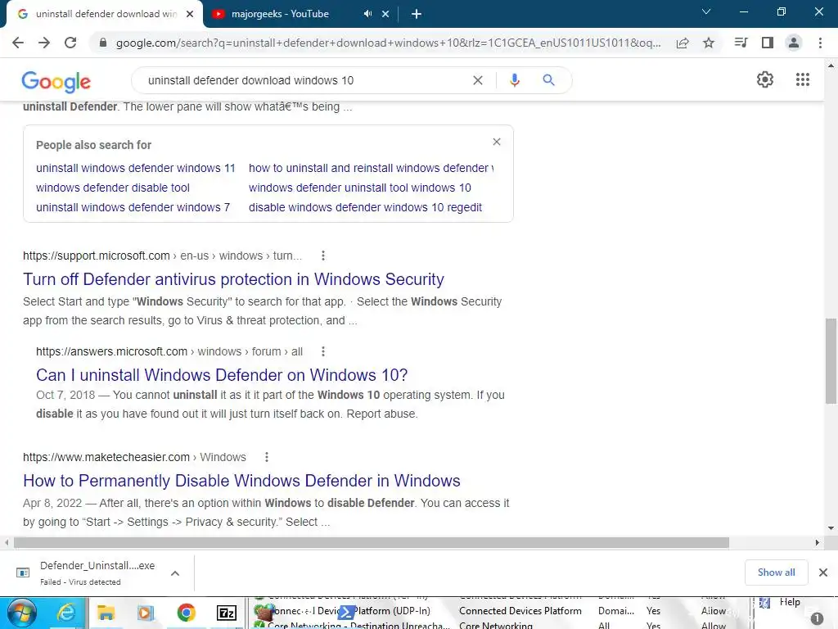Click the scroll right arrow of horizontal scrollbar
Viewport: 838px width, 629px height.
(818, 542)
